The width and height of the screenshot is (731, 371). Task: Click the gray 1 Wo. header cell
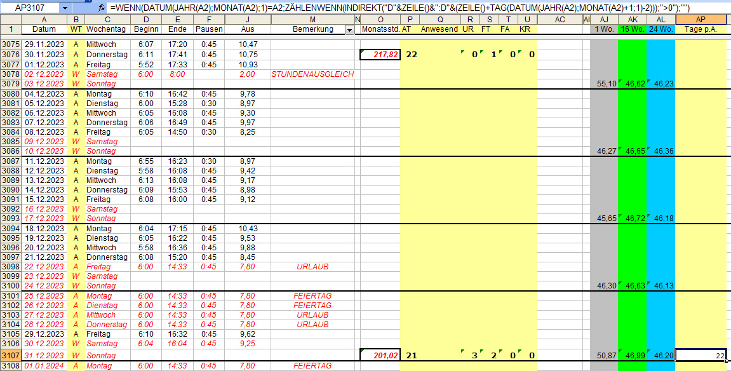pyautogui.click(x=604, y=29)
